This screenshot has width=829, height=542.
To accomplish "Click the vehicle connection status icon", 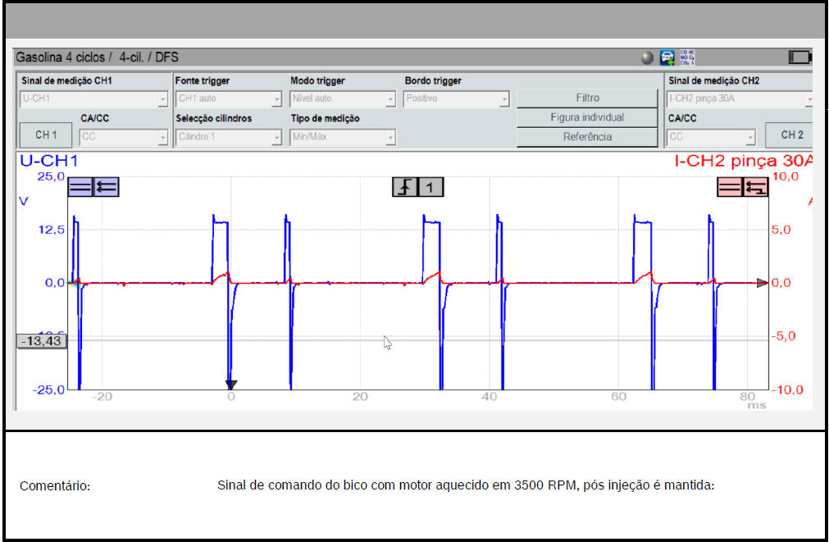I will click(668, 57).
